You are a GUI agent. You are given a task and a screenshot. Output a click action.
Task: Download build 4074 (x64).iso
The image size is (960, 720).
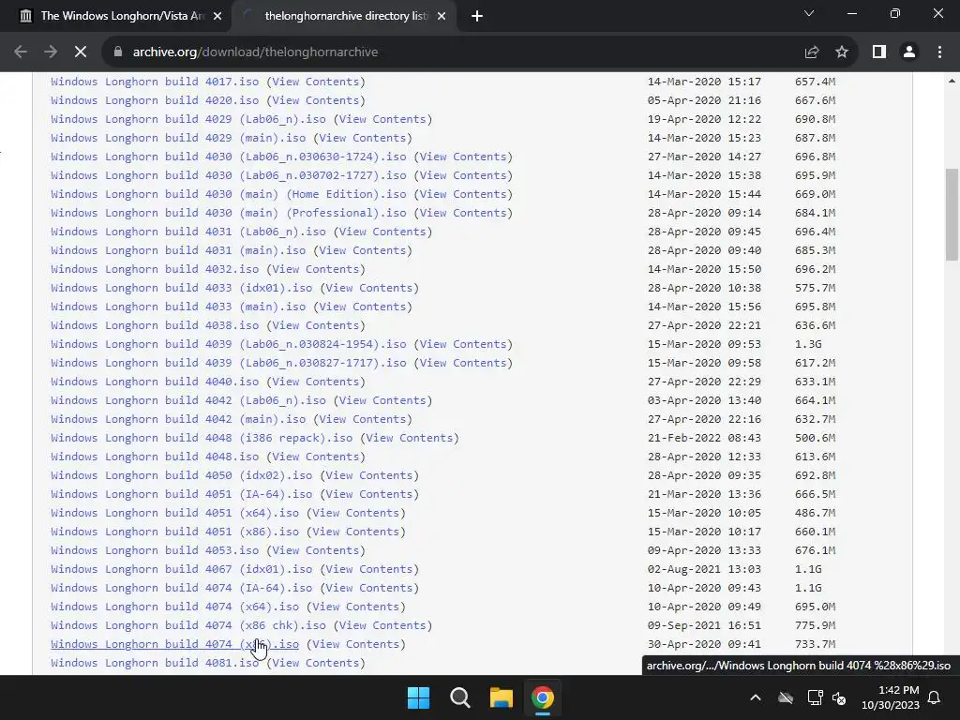point(175,607)
